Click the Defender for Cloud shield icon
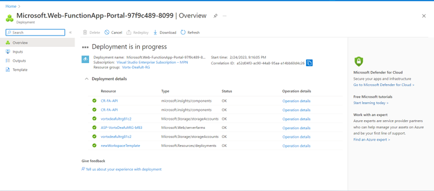 pos(358,61)
